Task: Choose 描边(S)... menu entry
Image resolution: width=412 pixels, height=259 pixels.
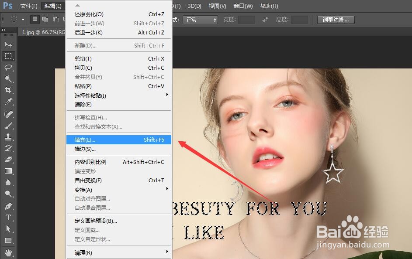Action: coord(119,149)
